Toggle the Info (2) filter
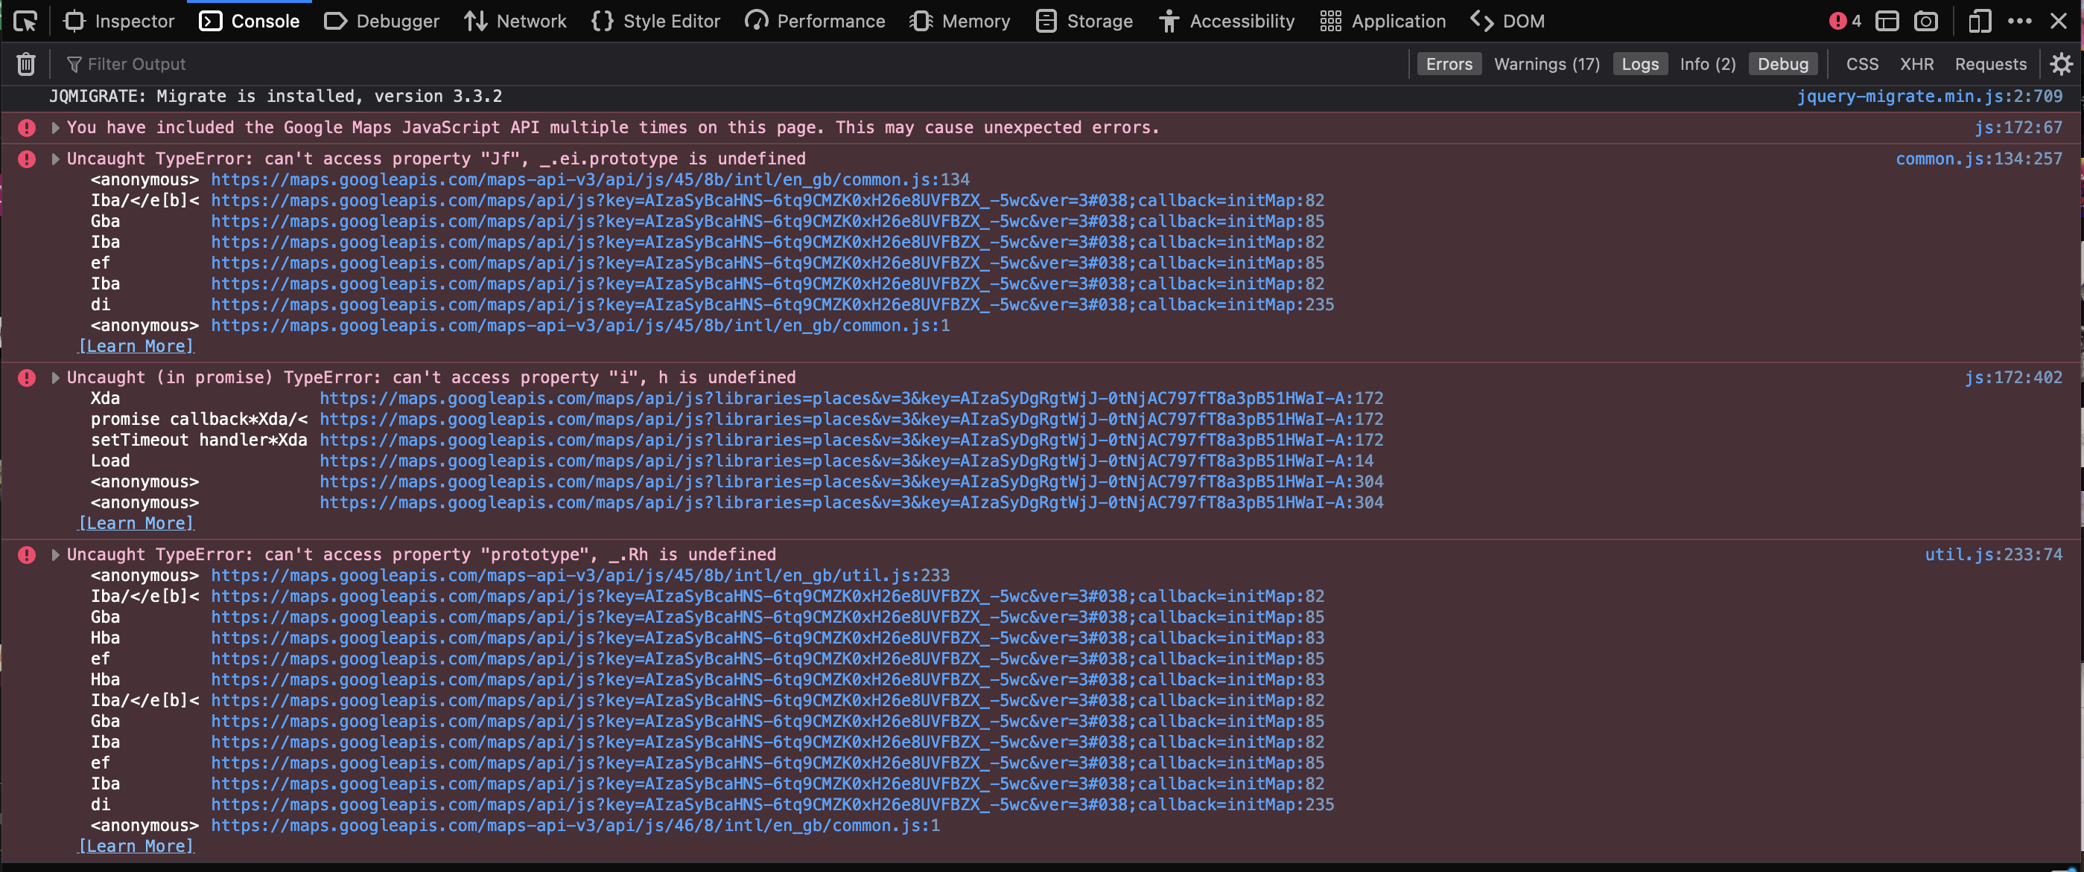The image size is (2084, 872). pyautogui.click(x=1708, y=64)
